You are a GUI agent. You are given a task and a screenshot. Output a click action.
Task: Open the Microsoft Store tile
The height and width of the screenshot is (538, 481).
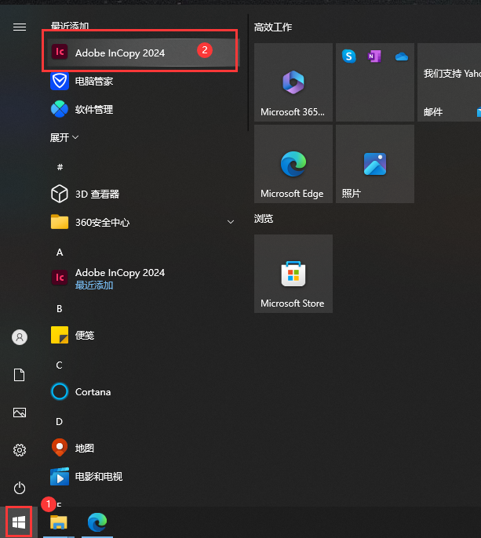pyautogui.click(x=293, y=274)
